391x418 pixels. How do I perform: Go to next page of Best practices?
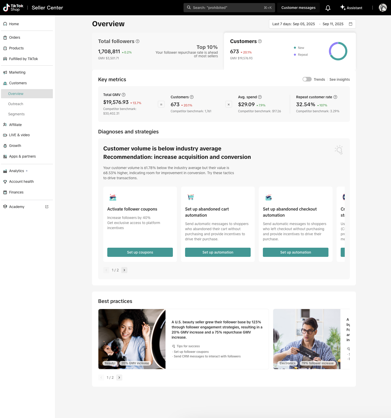point(119,378)
